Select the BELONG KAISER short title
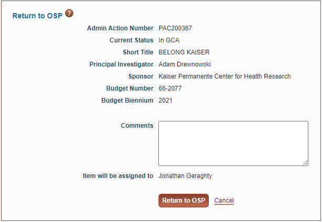Screen dimensions: 322x222 (184, 52)
